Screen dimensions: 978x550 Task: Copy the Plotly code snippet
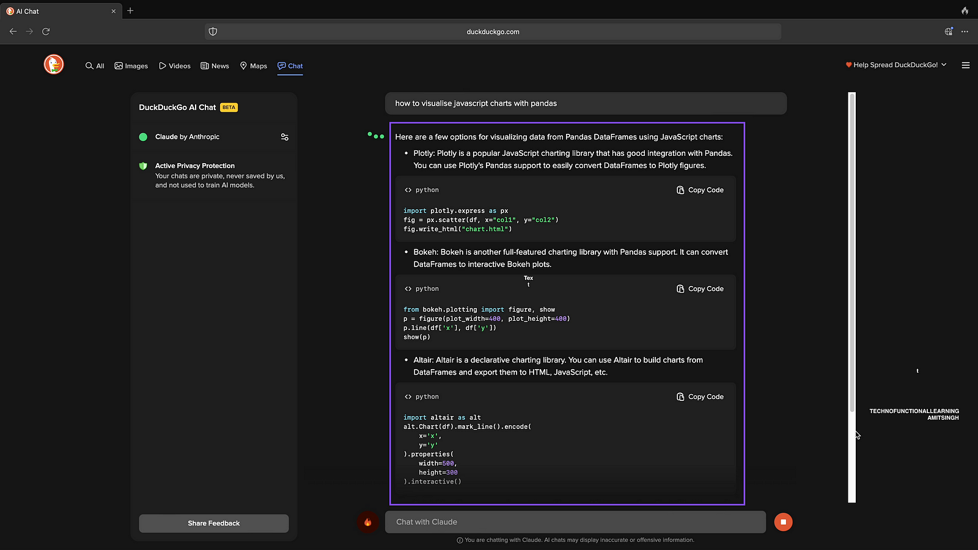[700, 190]
